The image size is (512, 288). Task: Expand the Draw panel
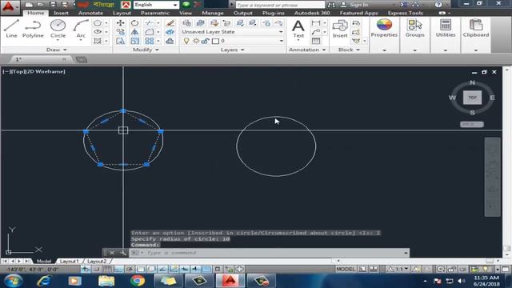pos(56,50)
